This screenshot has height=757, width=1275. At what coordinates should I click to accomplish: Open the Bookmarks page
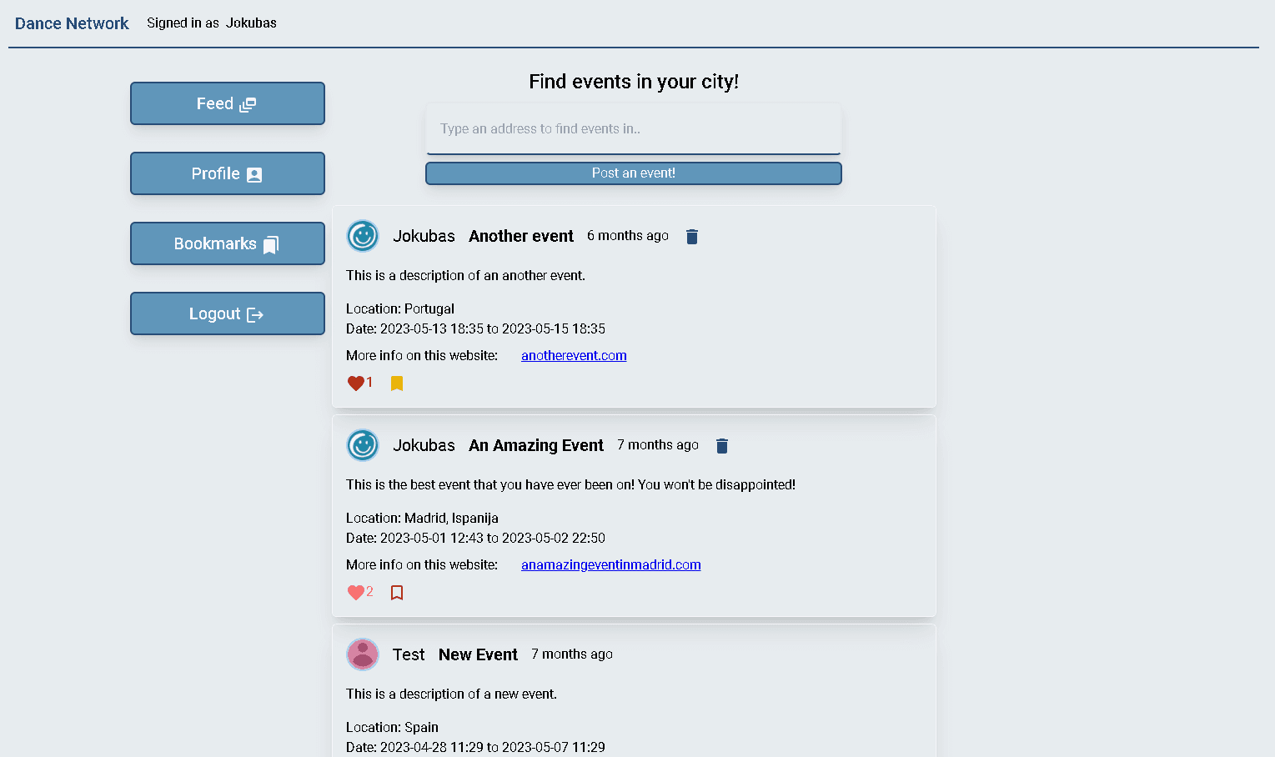[x=227, y=243]
